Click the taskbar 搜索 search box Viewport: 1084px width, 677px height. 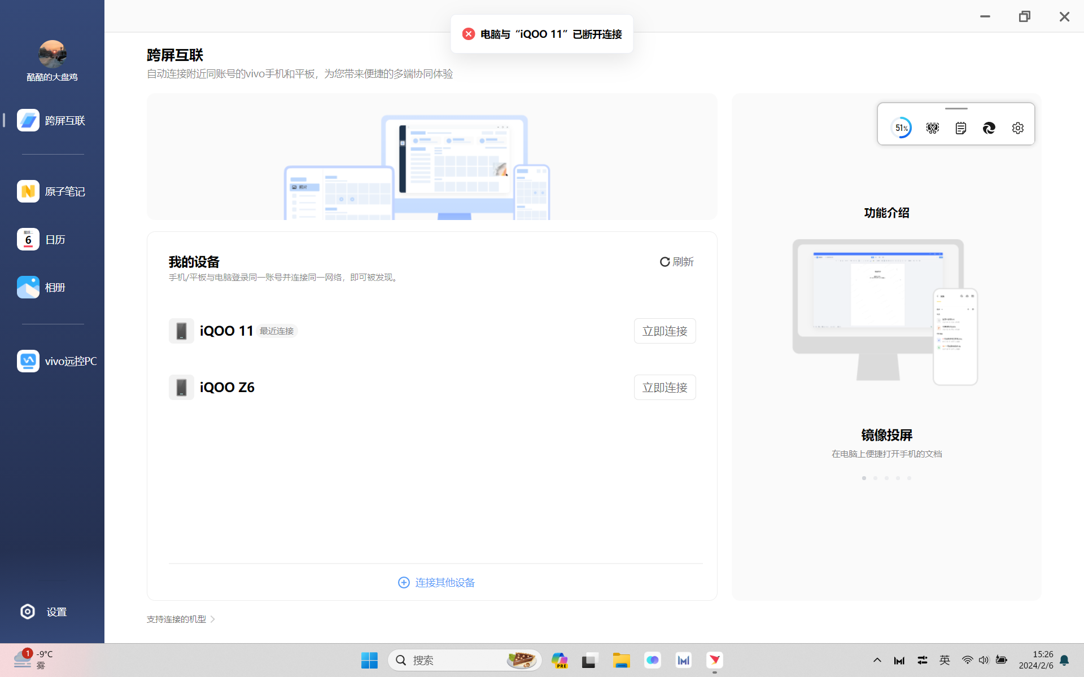pyautogui.click(x=464, y=660)
